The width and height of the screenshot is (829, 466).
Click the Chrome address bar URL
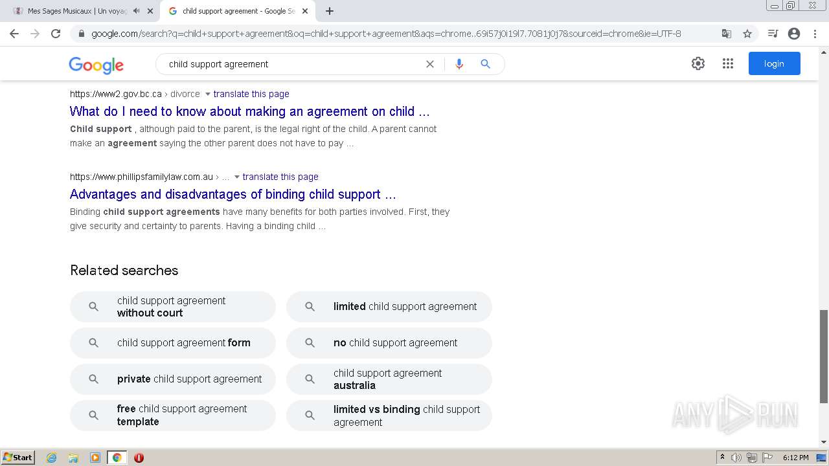(x=386, y=34)
